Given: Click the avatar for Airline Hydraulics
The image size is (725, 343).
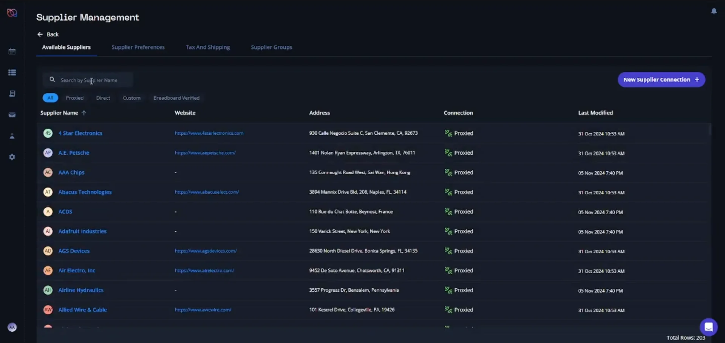Looking at the screenshot, I should point(48,290).
